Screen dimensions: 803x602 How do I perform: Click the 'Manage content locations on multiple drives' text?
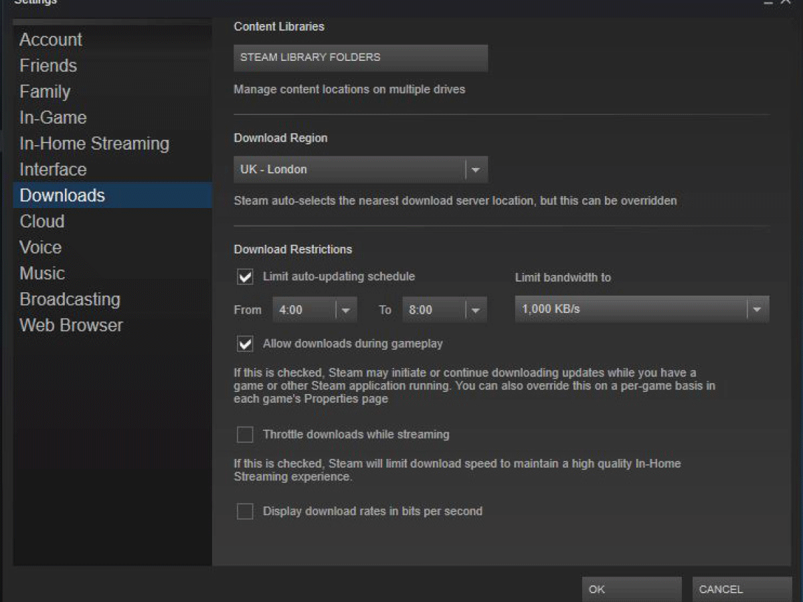coord(349,89)
